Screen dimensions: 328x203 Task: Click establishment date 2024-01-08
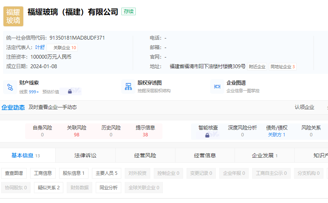point(44,66)
